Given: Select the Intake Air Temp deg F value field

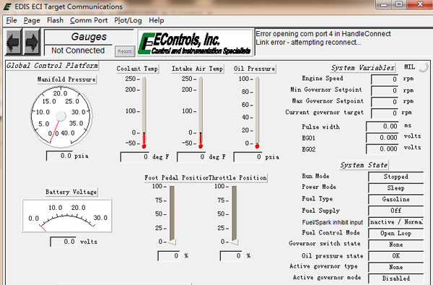Looking at the screenshot, I should pos(191,157).
